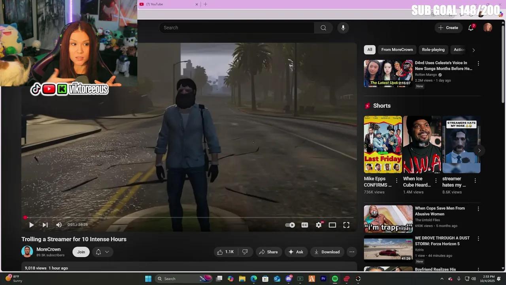Viewport: 506px width, 285px height.
Task: Toggle closed captions CC button
Action: 305,225
